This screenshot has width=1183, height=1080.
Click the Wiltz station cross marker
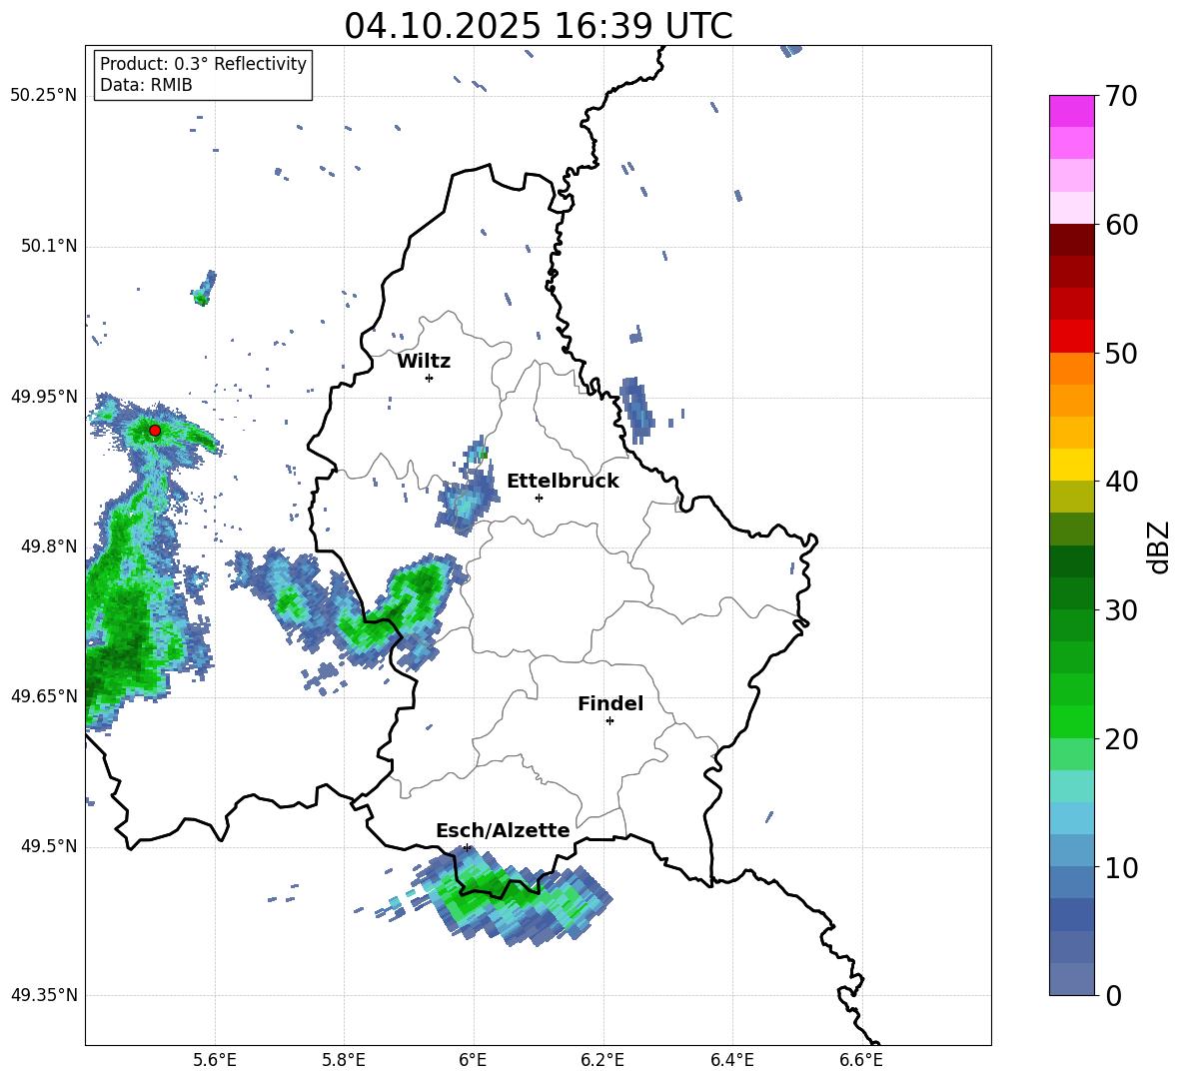pyautogui.click(x=430, y=378)
